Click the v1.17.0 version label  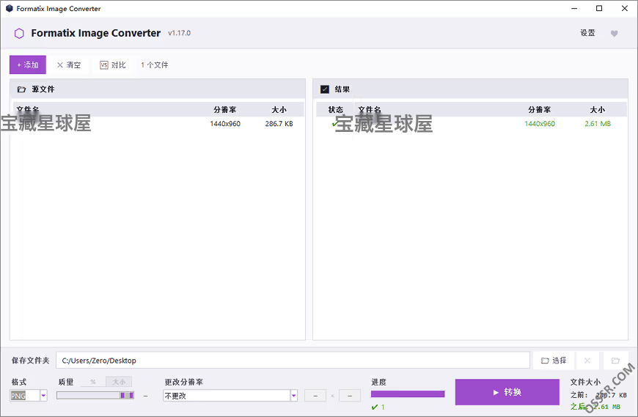click(x=180, y=33)
